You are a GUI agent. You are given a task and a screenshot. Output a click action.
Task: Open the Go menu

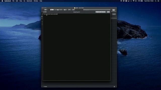(24, 1)
